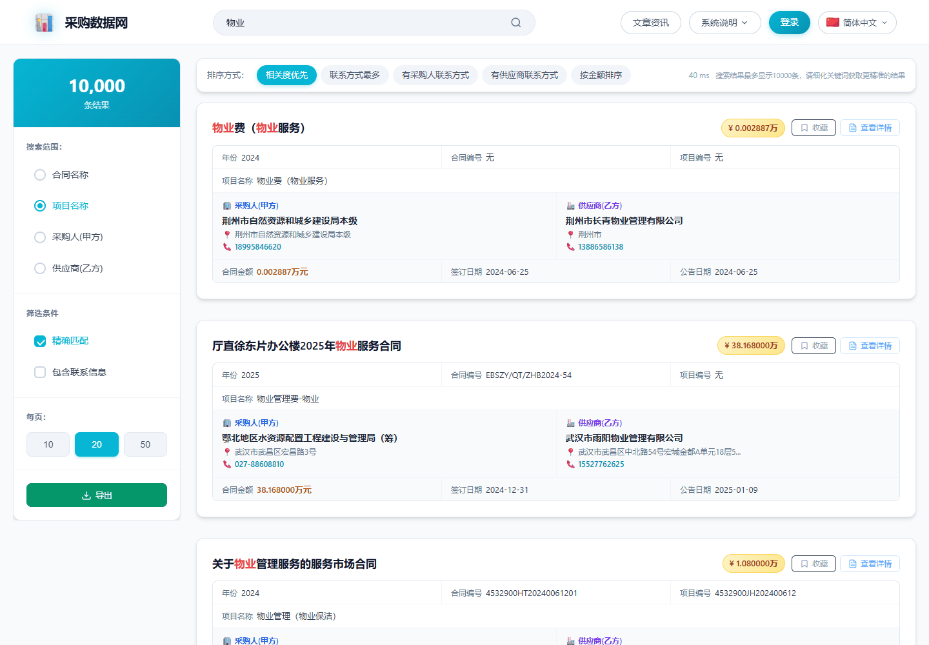Click the document icon on 物业费 查看详情
Image resolution: width=929 pixels, height=645 pixels.
tap(853, 128)
